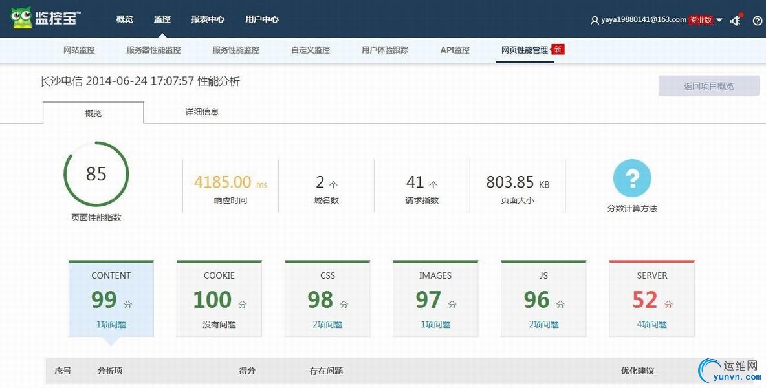Click the 803.85 KB page size value

tap(518, 182)
